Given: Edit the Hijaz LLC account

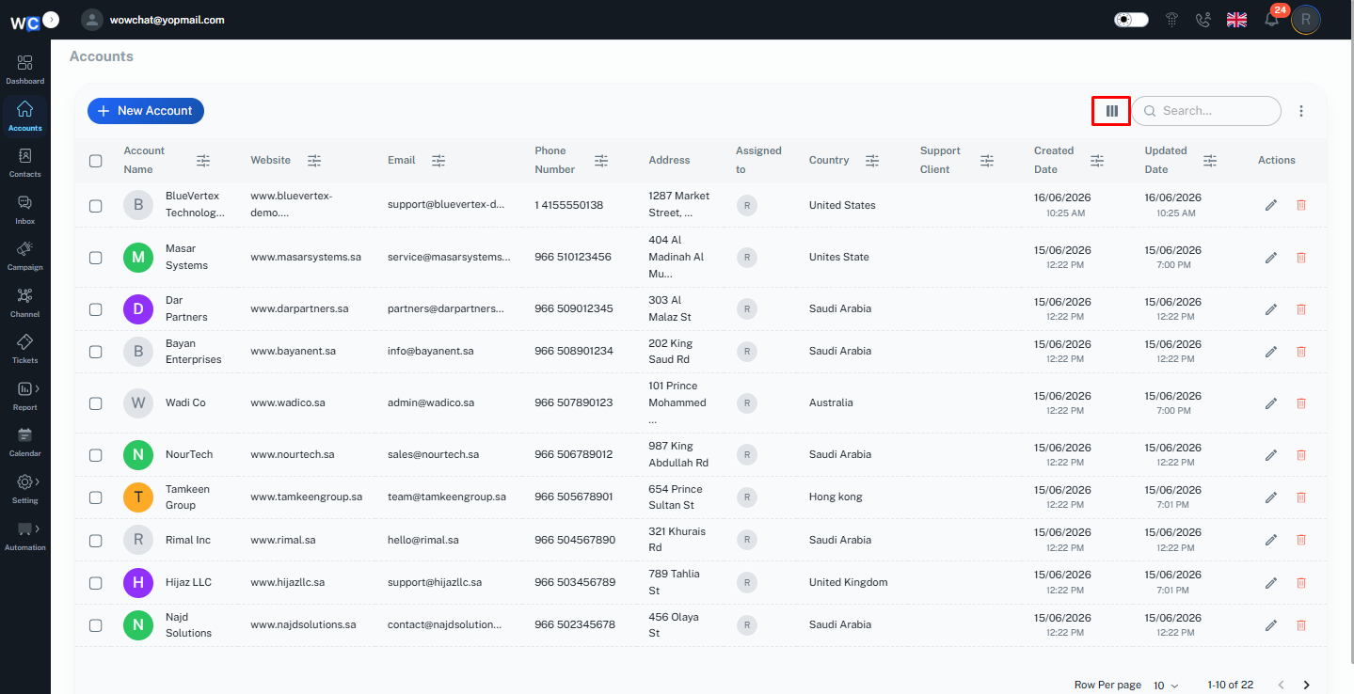Looking at the screenshot, I should coord(1271,582).
